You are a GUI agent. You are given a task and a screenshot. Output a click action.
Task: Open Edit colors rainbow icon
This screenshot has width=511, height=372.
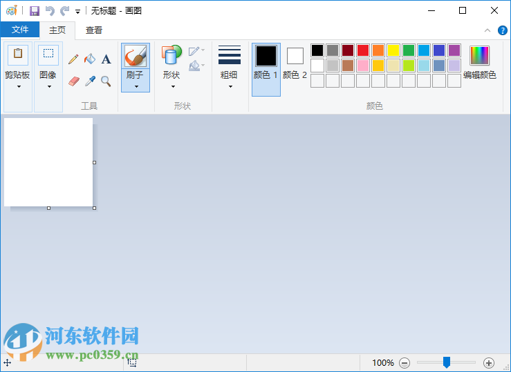tap(479, 56)
